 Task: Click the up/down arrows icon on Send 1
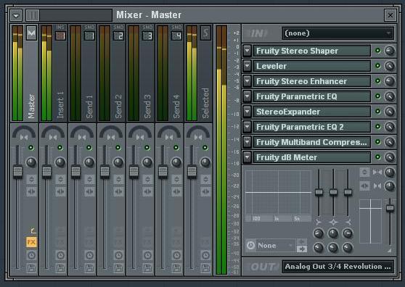coord(89,179)
